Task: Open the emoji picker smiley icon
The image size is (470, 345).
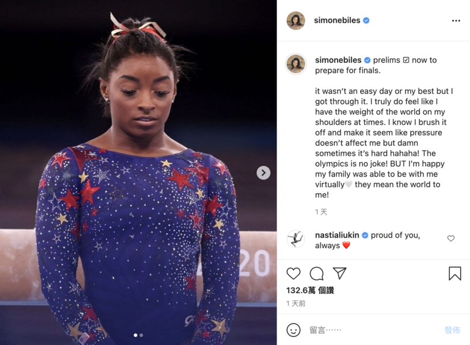Action: pyautogui.click(x=293, y=330)
